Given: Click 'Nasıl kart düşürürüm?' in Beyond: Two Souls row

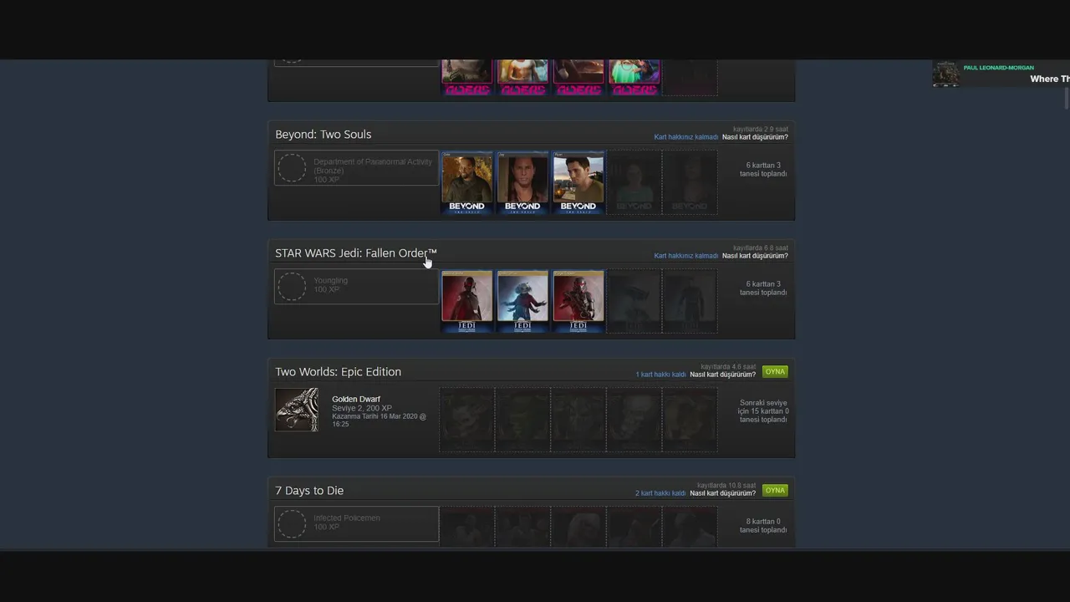Looking at the screenshot, I should click(755, 137).
